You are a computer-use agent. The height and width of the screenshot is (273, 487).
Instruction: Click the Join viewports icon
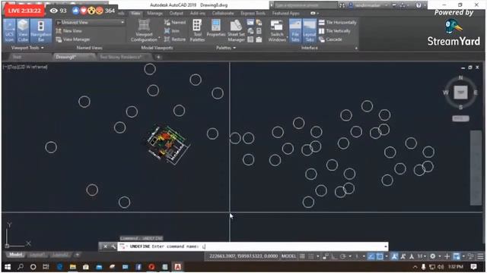click(x=172, y=30)
